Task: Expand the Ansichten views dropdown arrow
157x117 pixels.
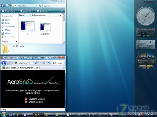Action: 34,11
